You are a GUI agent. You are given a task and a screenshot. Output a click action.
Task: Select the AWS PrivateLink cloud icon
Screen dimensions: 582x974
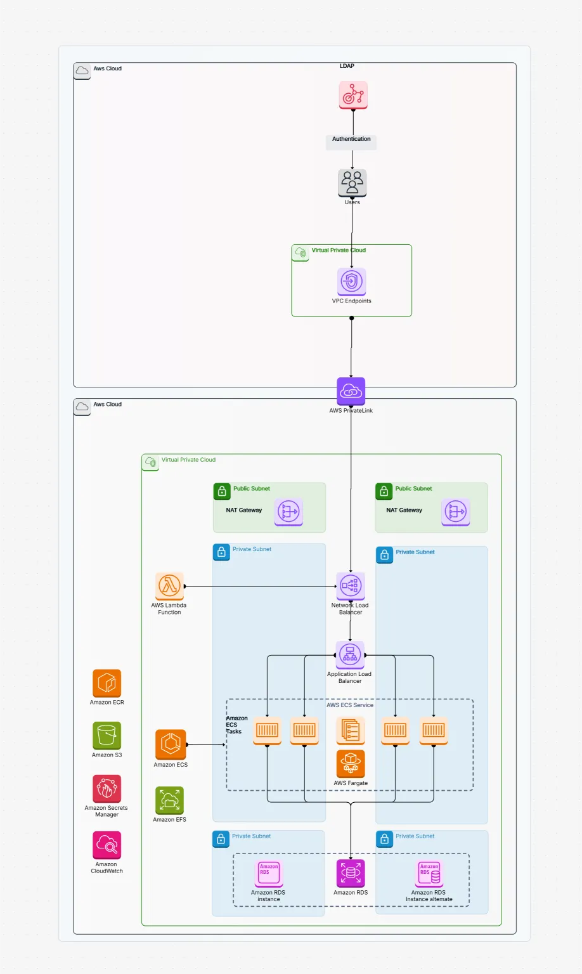point(351,391)
